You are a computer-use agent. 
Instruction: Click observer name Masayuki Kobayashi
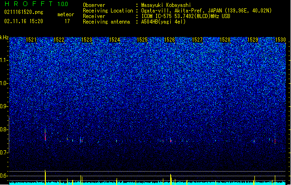tap(166, 5)
